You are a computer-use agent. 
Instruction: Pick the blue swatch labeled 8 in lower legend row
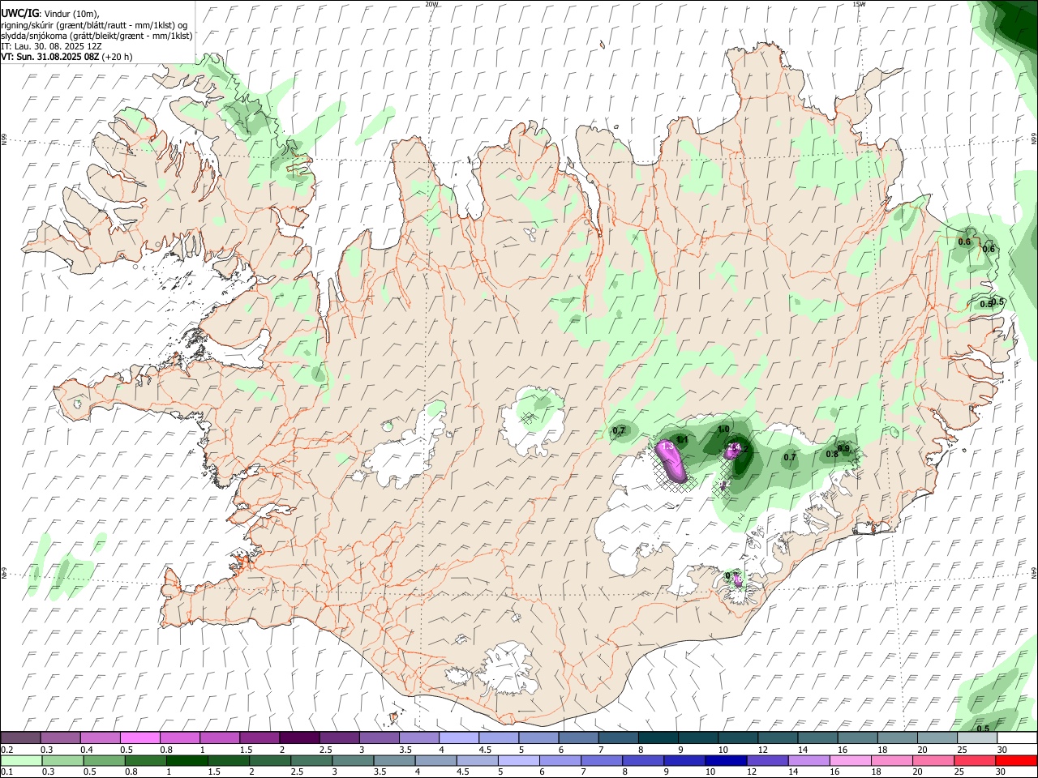coord(642,761)
